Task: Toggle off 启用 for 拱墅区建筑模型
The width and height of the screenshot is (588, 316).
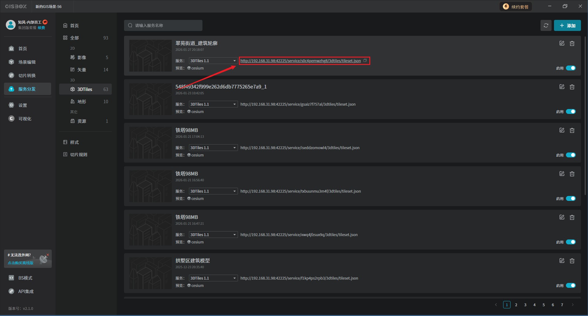Action: pos(571,285)
